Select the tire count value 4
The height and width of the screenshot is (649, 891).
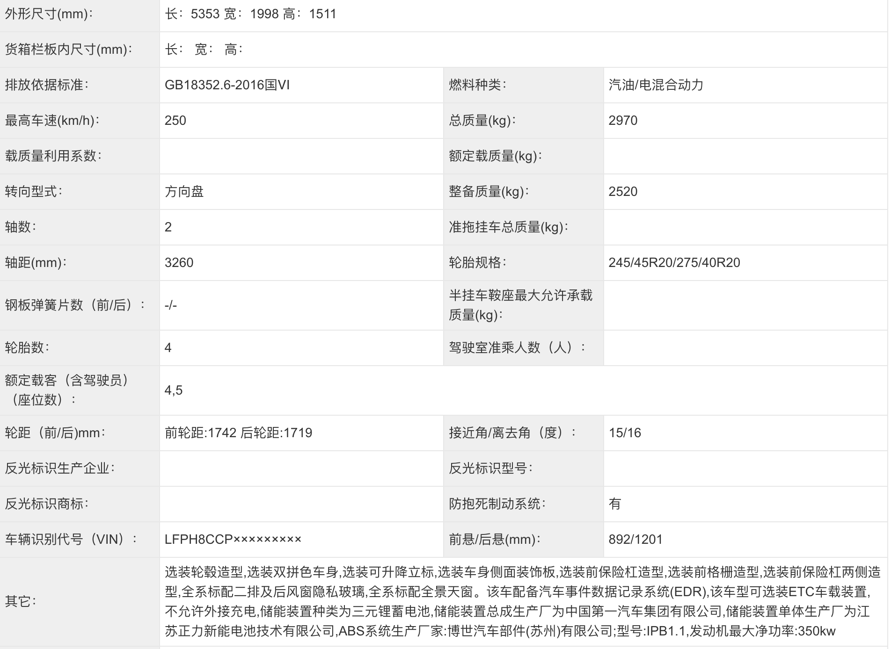168,348
